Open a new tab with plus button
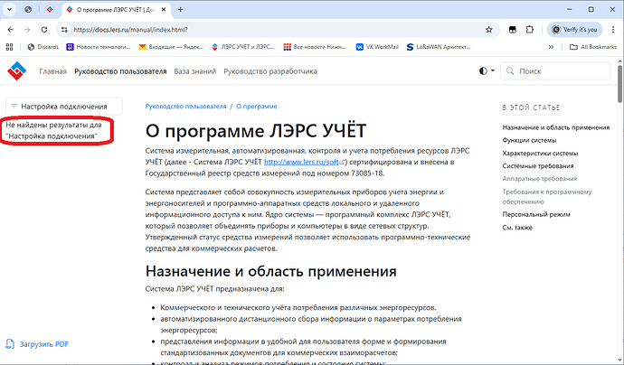This screenshot has height=365, width=624. pos(180,10)
